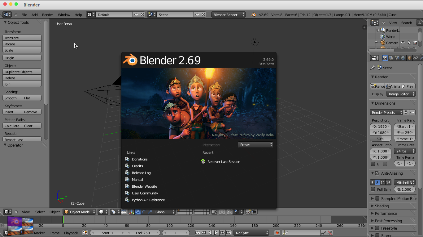
Task: Click the current frame field in timeline
Action: 176,233
